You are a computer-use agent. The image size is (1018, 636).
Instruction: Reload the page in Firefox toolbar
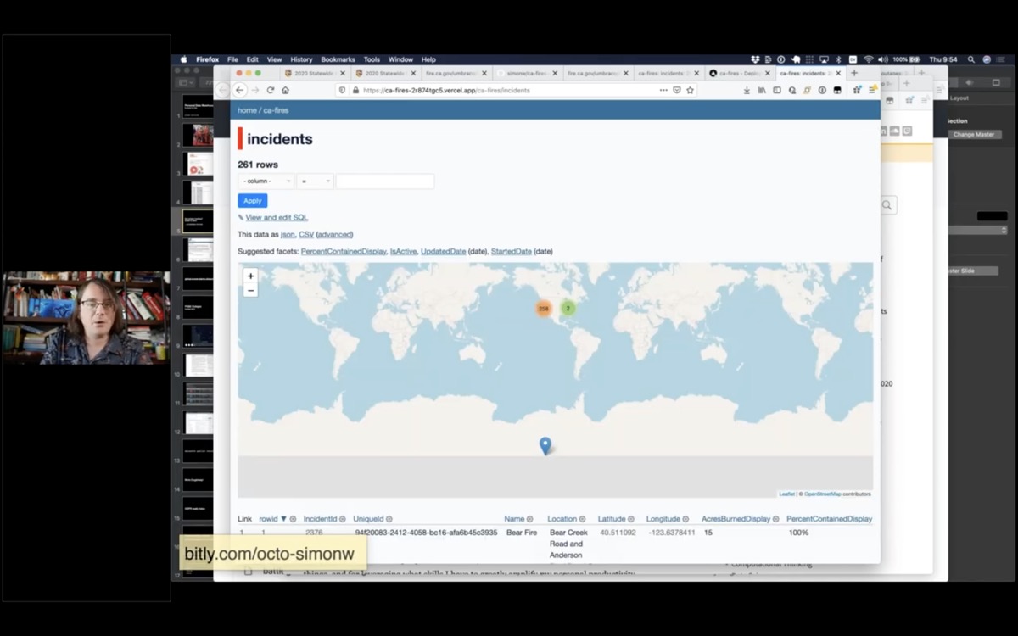tap(271, 90)
